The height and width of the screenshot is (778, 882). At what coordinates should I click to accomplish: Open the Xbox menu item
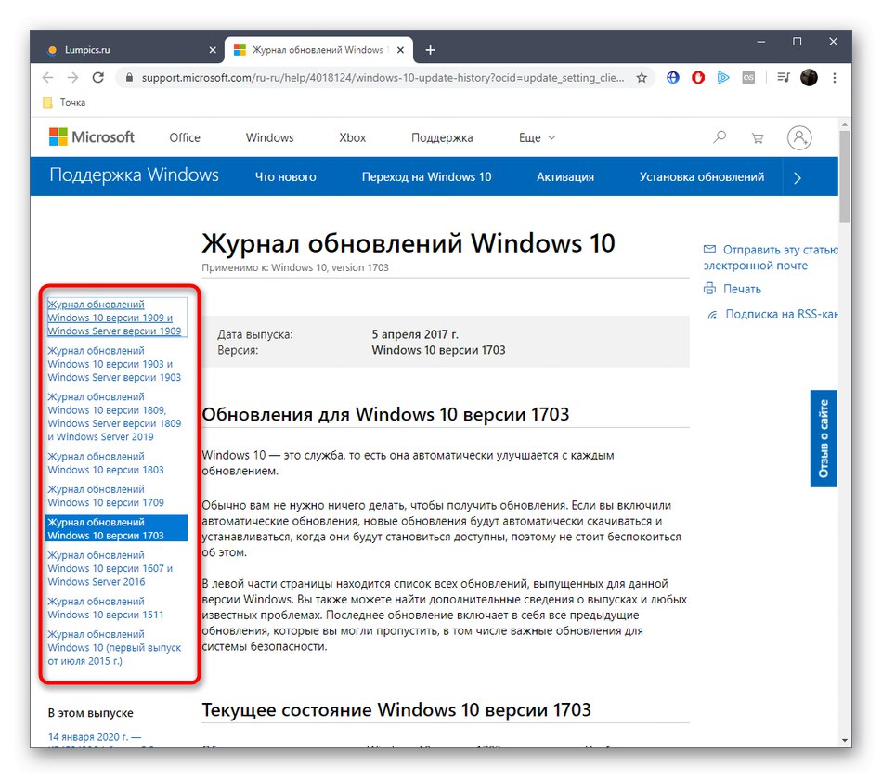pyautogui.click(x=352, y=137)
